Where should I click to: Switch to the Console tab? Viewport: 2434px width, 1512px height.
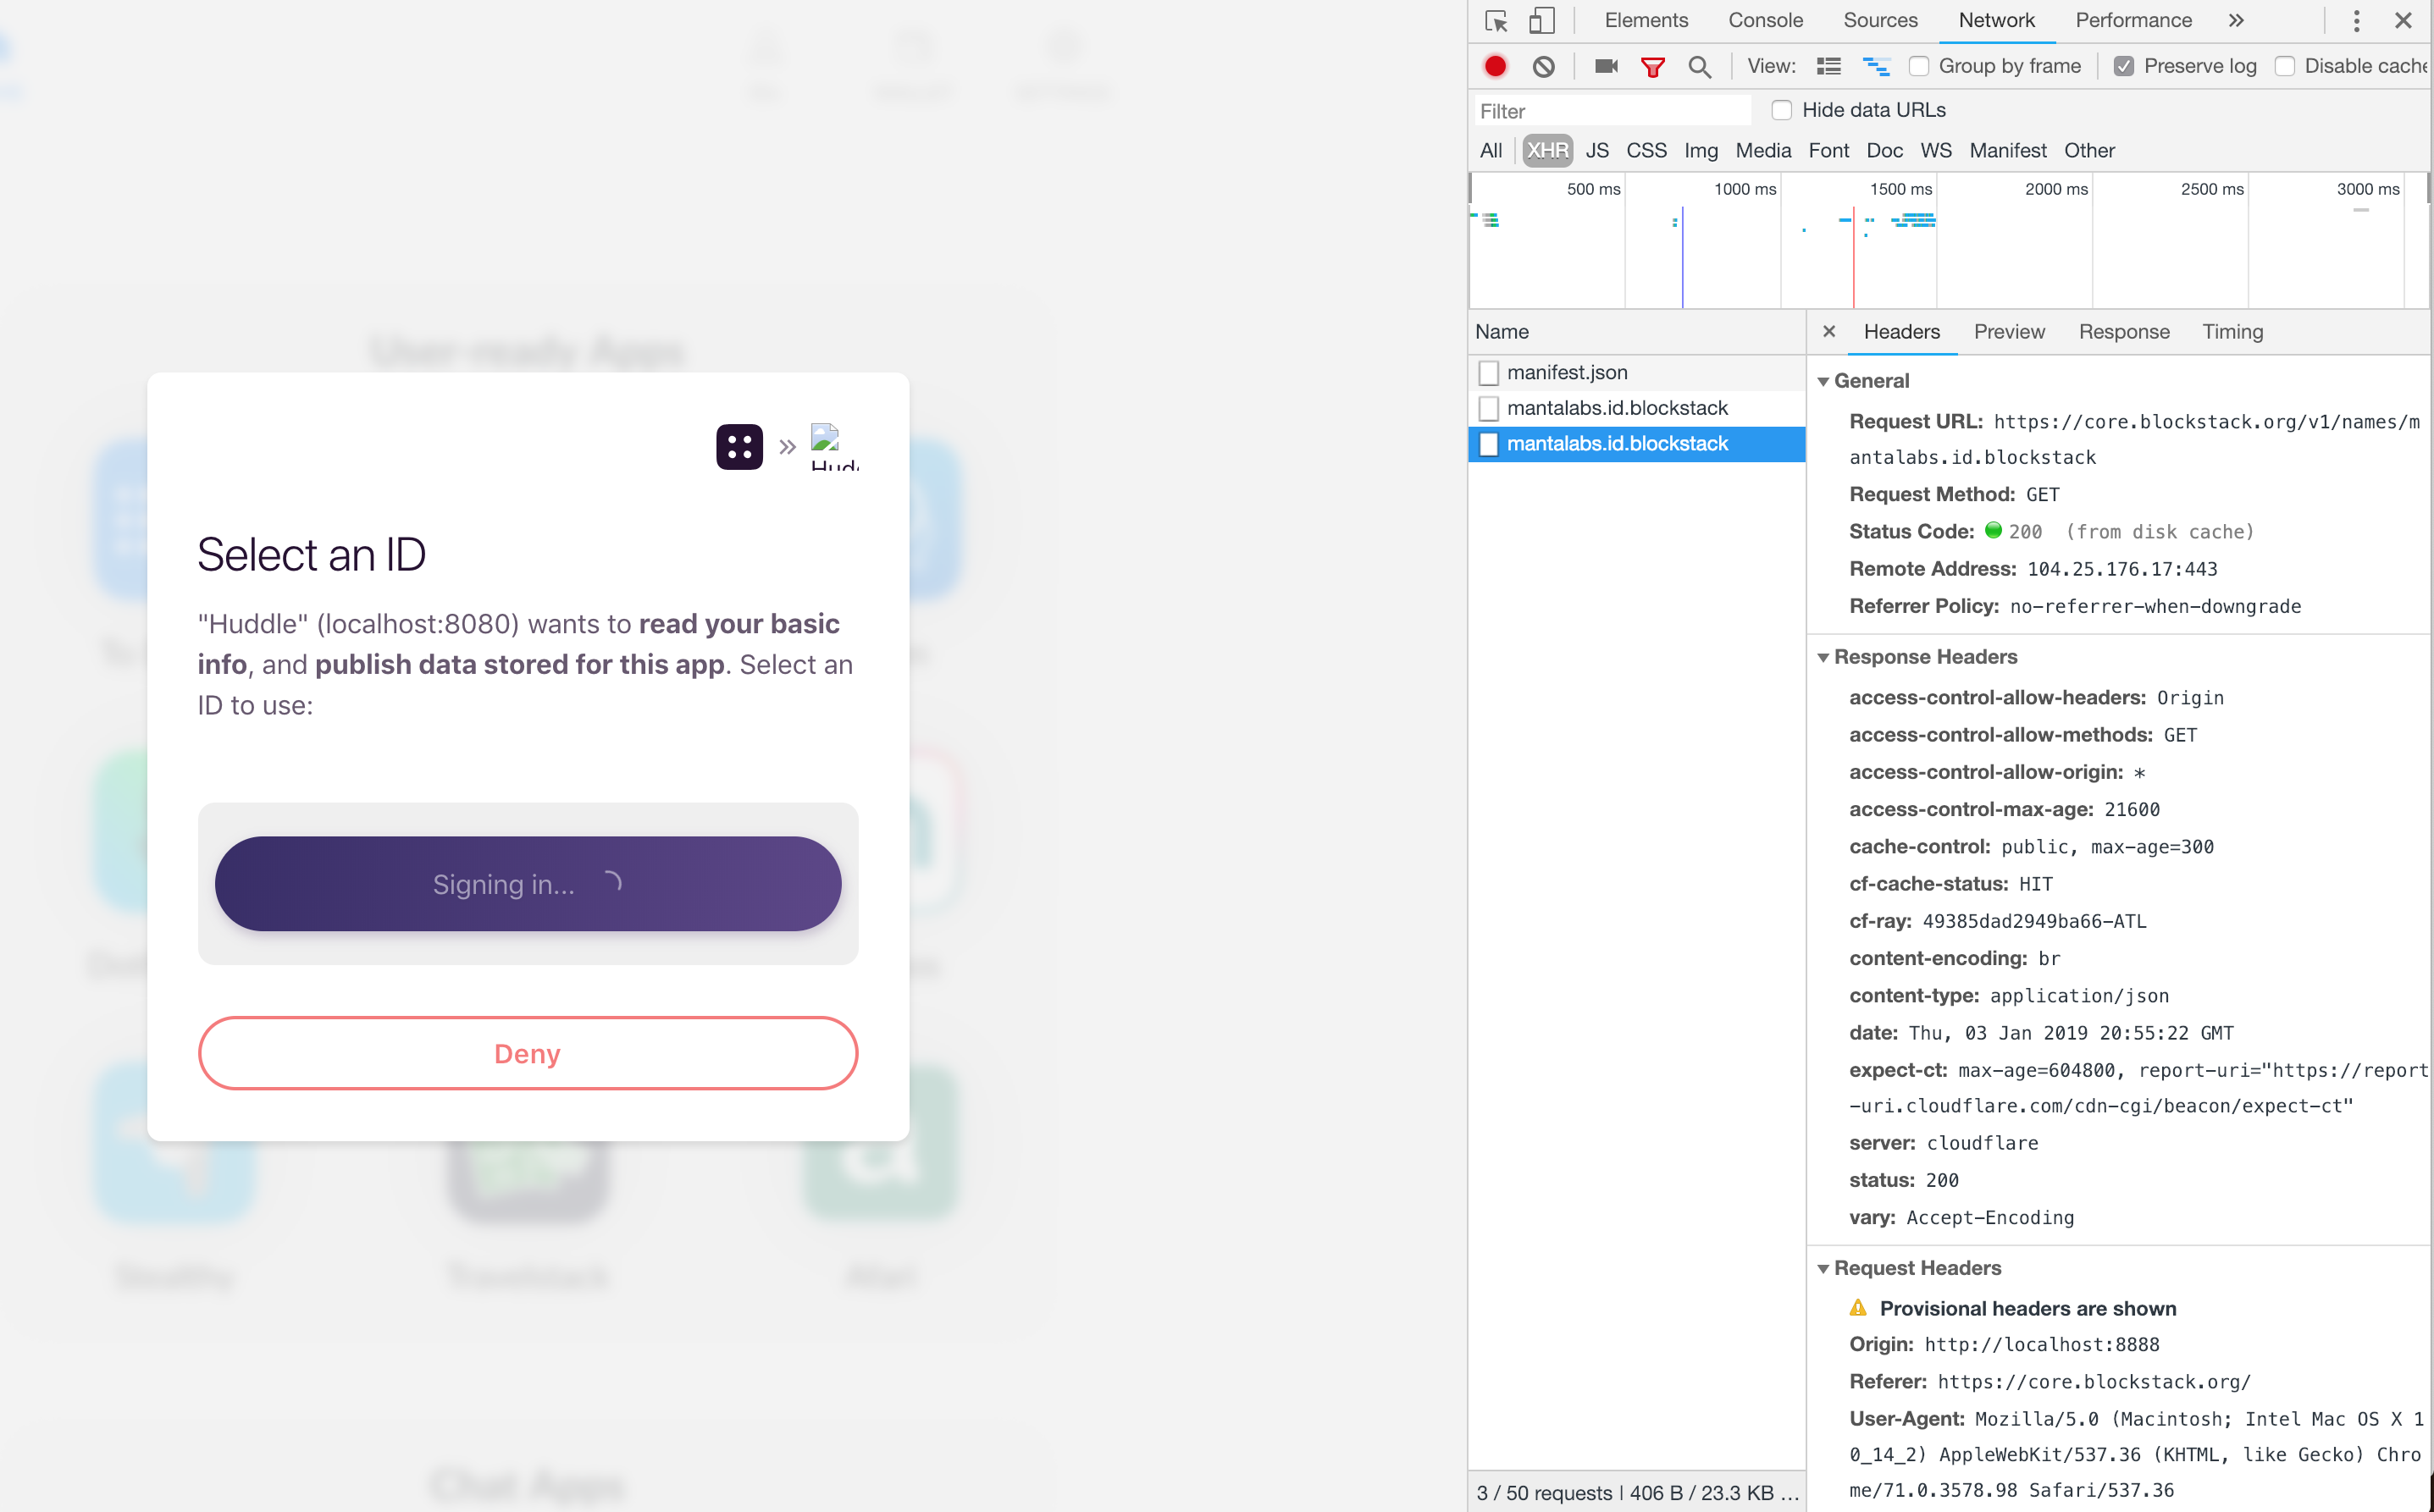point(1765,21)
